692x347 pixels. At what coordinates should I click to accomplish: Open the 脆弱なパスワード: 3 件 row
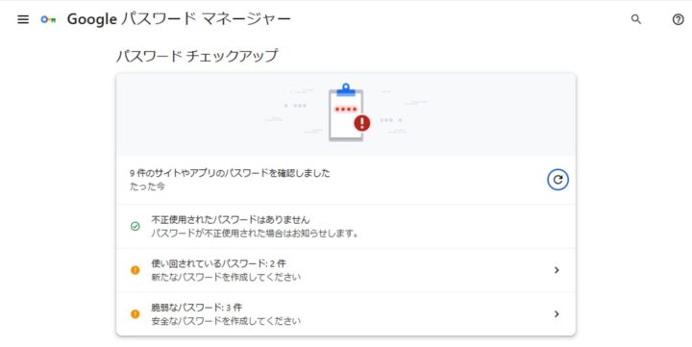coord(346,314)
